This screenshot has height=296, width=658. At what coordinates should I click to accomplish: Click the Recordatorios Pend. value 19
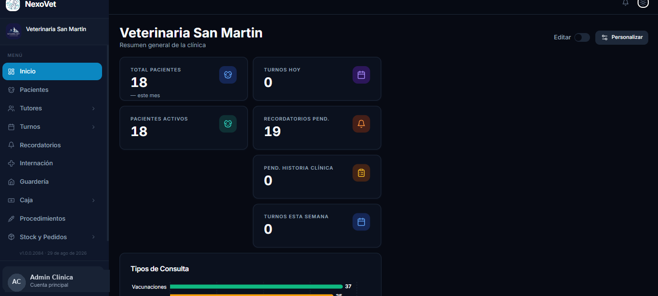(272, 131)
